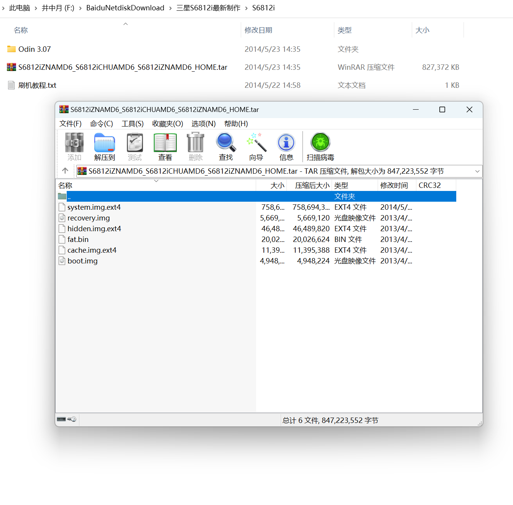
Task: Select the boot.img file name
Action: (x=82, y=261)
